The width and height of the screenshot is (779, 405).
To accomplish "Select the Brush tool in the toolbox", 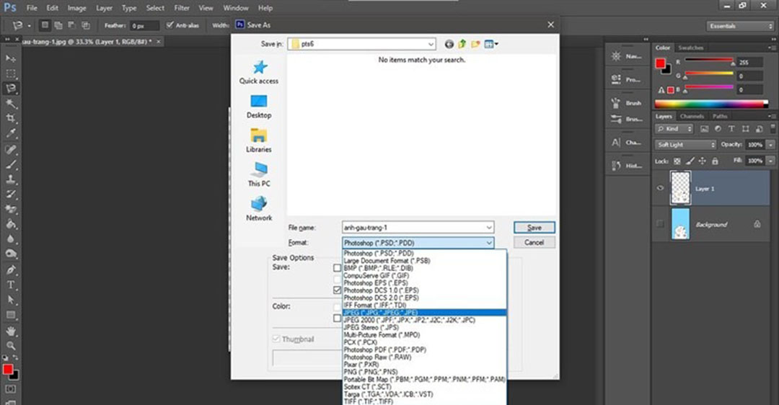I will (10, 164).
